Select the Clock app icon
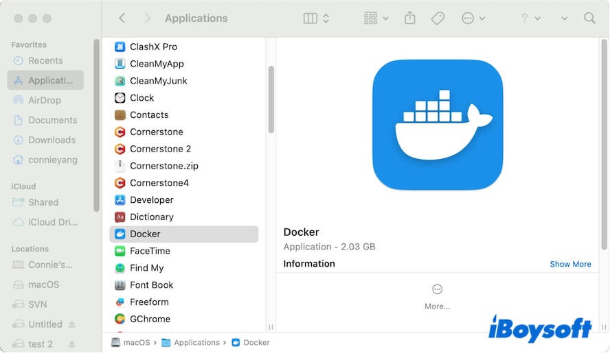610x353 pixels. click(120, 98)
